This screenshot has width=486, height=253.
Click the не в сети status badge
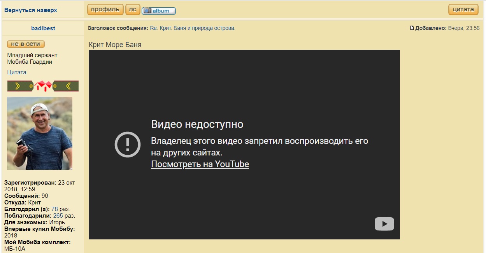tap(26, 44)
